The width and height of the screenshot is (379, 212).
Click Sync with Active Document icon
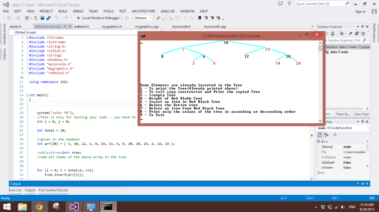[351, 34]
